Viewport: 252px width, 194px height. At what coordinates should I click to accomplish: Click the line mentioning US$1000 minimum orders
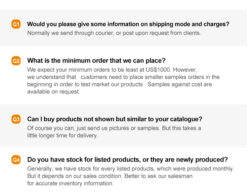pos(112,70)
